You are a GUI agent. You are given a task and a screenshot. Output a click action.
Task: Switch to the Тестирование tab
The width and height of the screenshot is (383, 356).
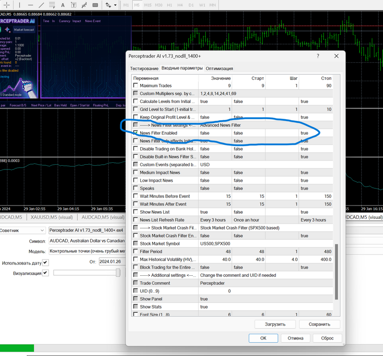coord(144,68)
